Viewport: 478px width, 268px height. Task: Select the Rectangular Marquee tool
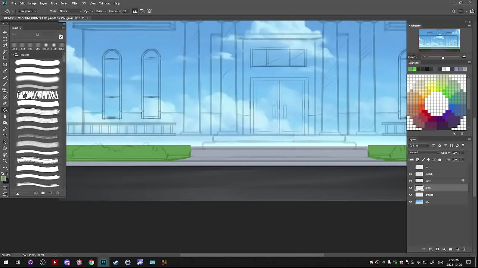(x=5, y=39)
